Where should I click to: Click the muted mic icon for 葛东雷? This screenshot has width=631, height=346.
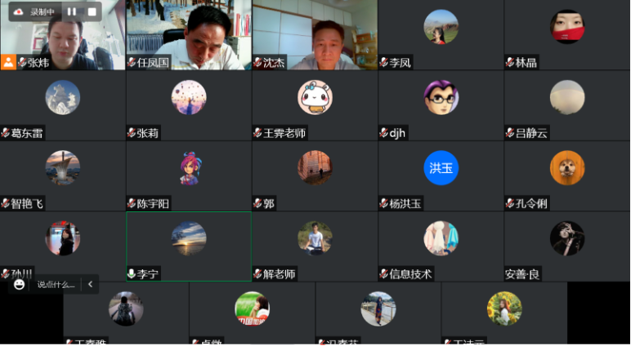pos(5,133)
